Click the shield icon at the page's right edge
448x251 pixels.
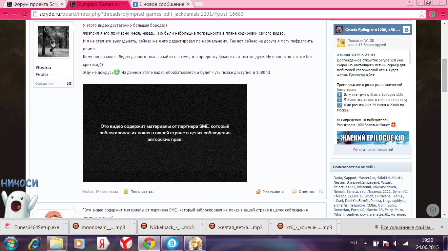(433, 210)
